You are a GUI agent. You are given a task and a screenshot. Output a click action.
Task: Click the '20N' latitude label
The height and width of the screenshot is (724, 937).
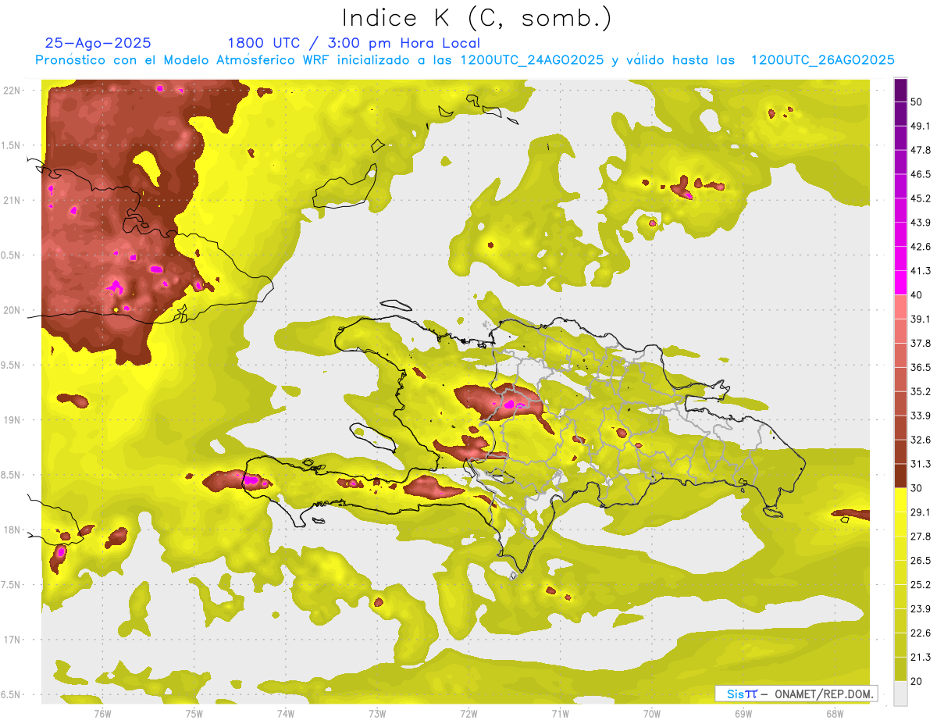coord(12,310)
